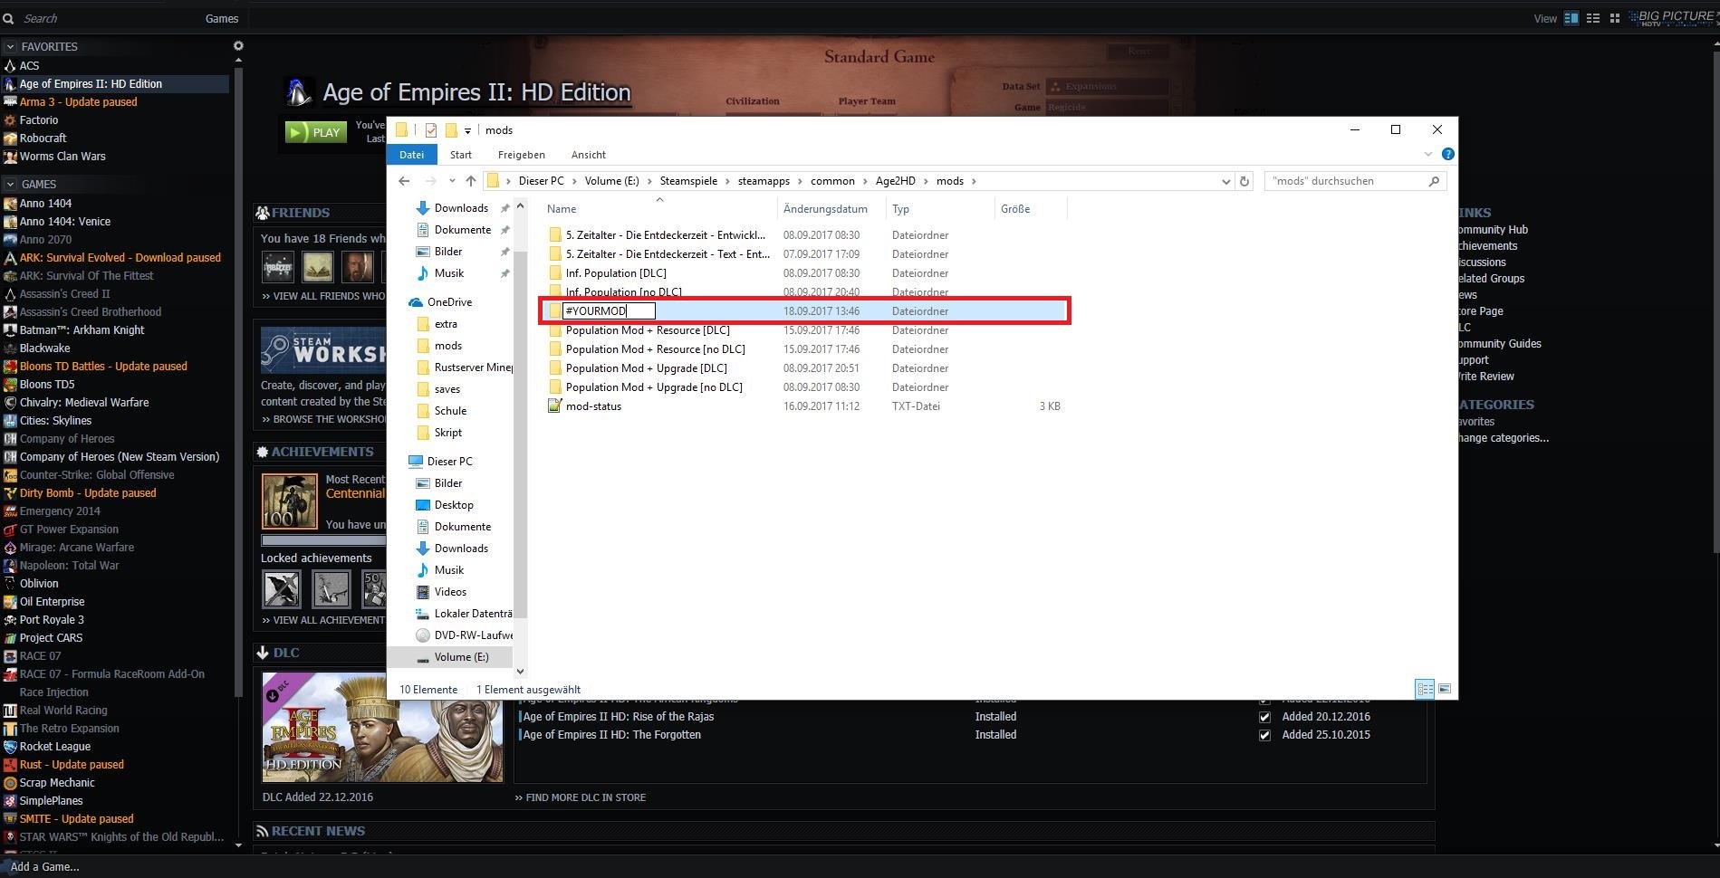The width and height of the screenshot is (1720, 878).
Task: Switch Explorer to large thumbnails view in status bar
Action: click(1445, 690)
